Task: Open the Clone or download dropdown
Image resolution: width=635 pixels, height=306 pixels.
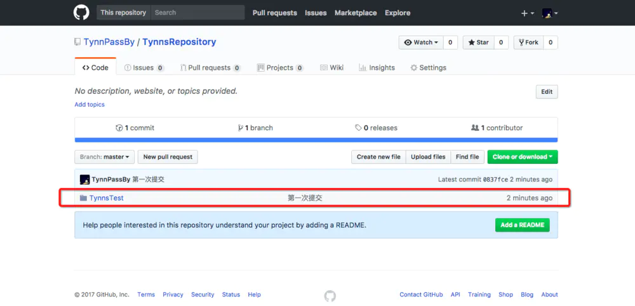Action: pos(523,157)
